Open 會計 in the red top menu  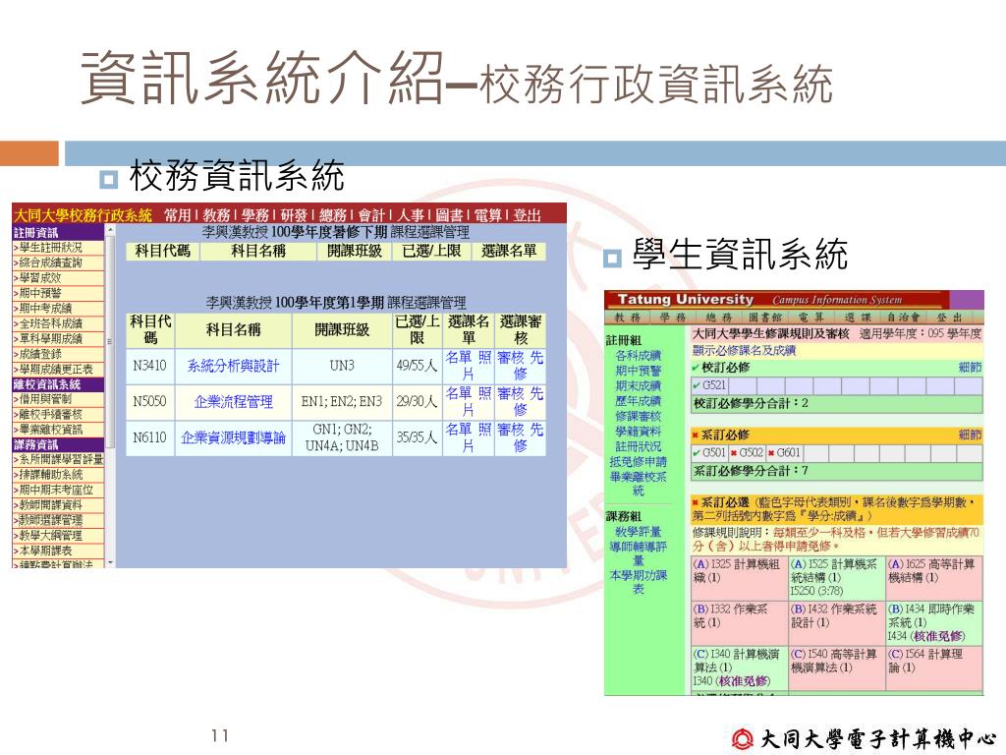click(370, 215)
